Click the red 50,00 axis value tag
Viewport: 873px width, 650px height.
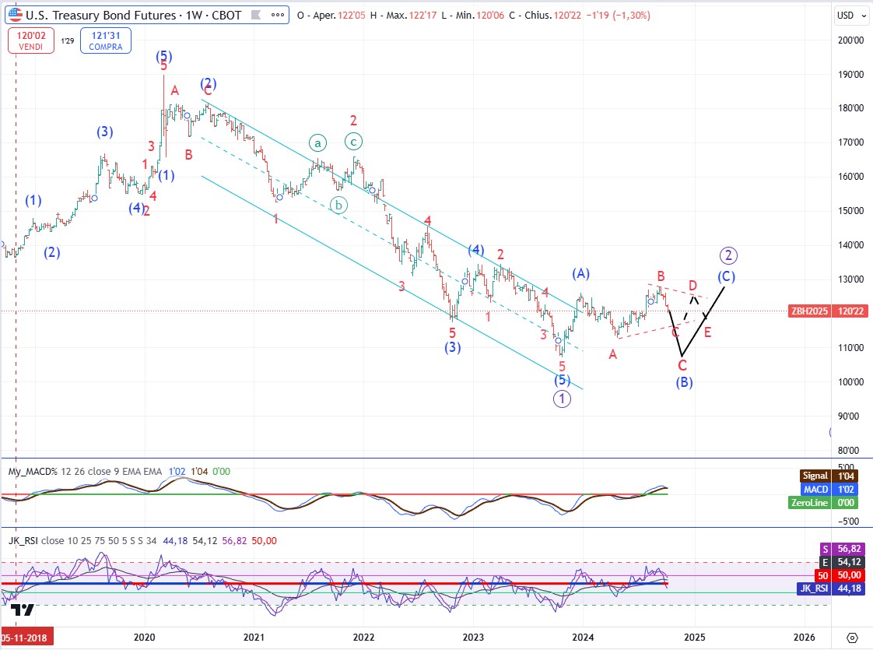(850, 575)
